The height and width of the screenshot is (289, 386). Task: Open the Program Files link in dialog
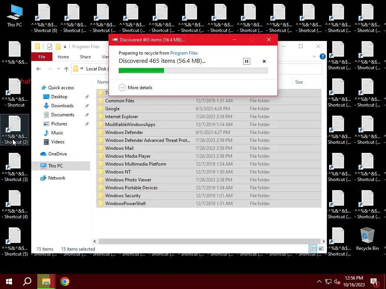184,53
